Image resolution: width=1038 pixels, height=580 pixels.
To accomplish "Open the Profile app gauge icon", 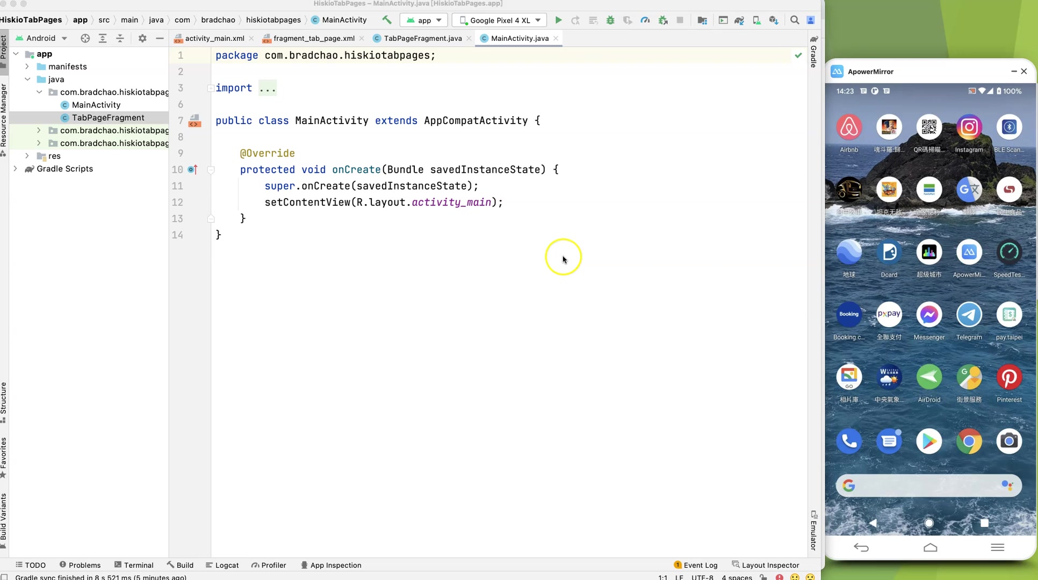I will point(645,20).
